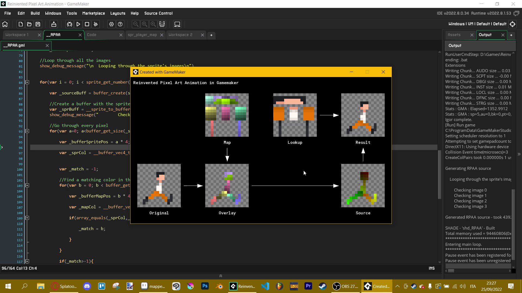Click the laptop mode toolbar icon
The width and height of the screenshot is (522, 293).
pos(177,24)
